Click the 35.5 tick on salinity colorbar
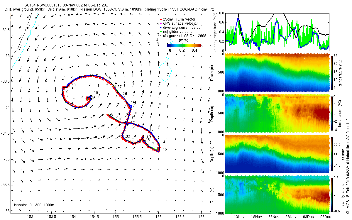The width and height of the screenshot is (352, 220). point(338,145)
